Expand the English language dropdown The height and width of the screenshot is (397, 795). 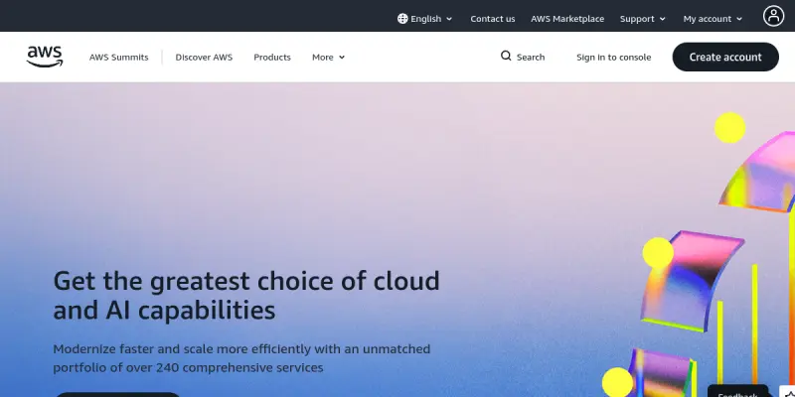tap(425, 19)
